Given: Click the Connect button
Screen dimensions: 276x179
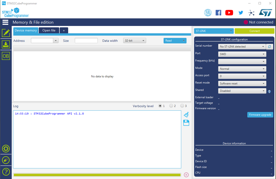Looking at the screenshot, I should [x=254, y=31].
